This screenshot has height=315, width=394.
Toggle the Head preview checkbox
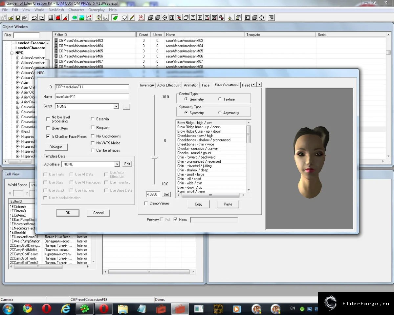[175, 220]
